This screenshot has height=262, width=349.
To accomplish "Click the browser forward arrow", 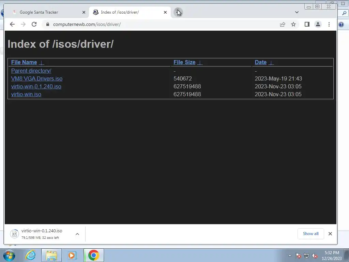I will point(23,24).
